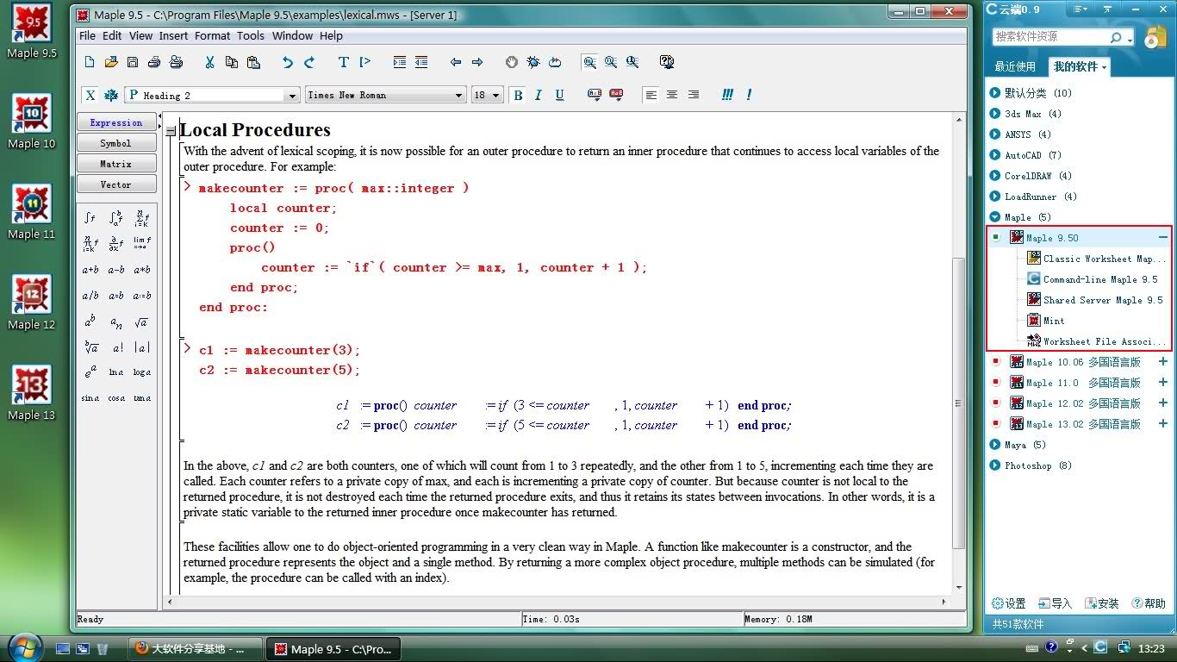Screen dimensions: 1177x662
Task: Insert the definite integral palette symbol
Action: 116,218
